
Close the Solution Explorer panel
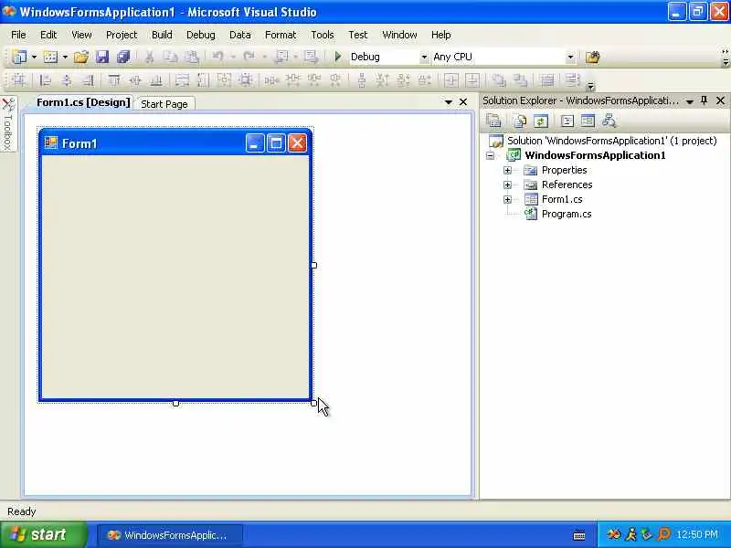click(720, 100)
